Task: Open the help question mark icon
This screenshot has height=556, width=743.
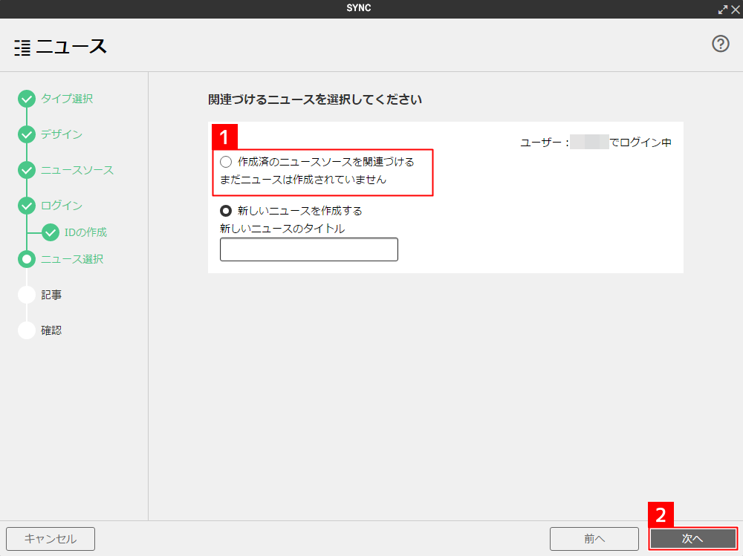Action: tap(720, 44)
